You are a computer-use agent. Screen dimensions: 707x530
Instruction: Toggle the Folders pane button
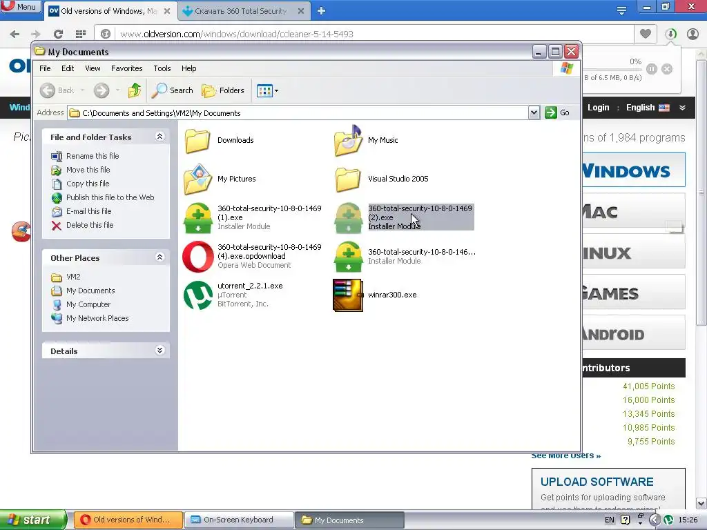pos(223,90)
